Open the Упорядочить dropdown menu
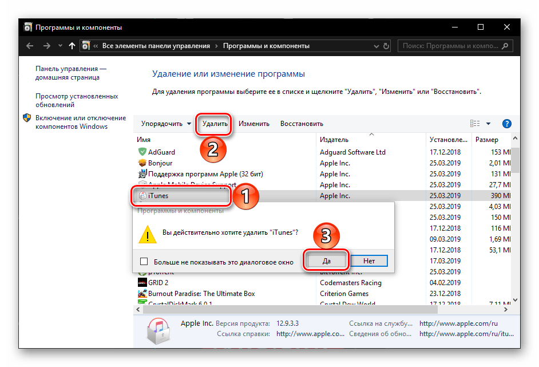Viewport: 539px width, 367px height. 166,124
